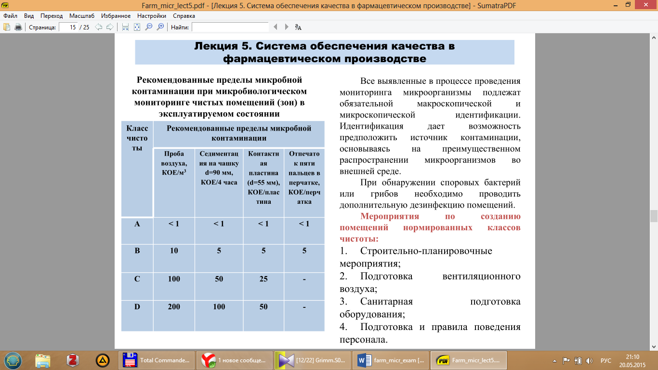Switch to Grimm media player taskbar window
The image size is (658, 370).
pos(314,360)
